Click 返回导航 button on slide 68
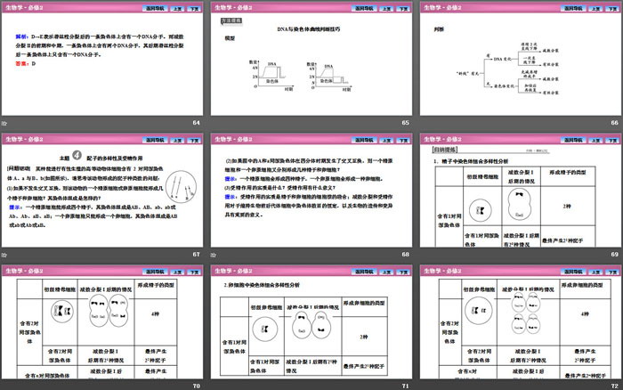623x390 pixels. tap(364, 140)
